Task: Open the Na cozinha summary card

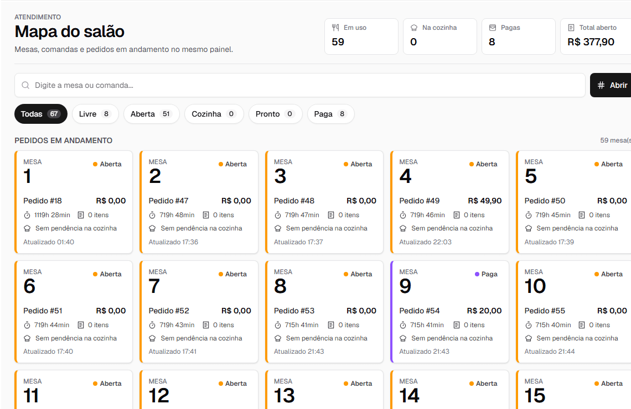Action: click(x=440, y=36)
